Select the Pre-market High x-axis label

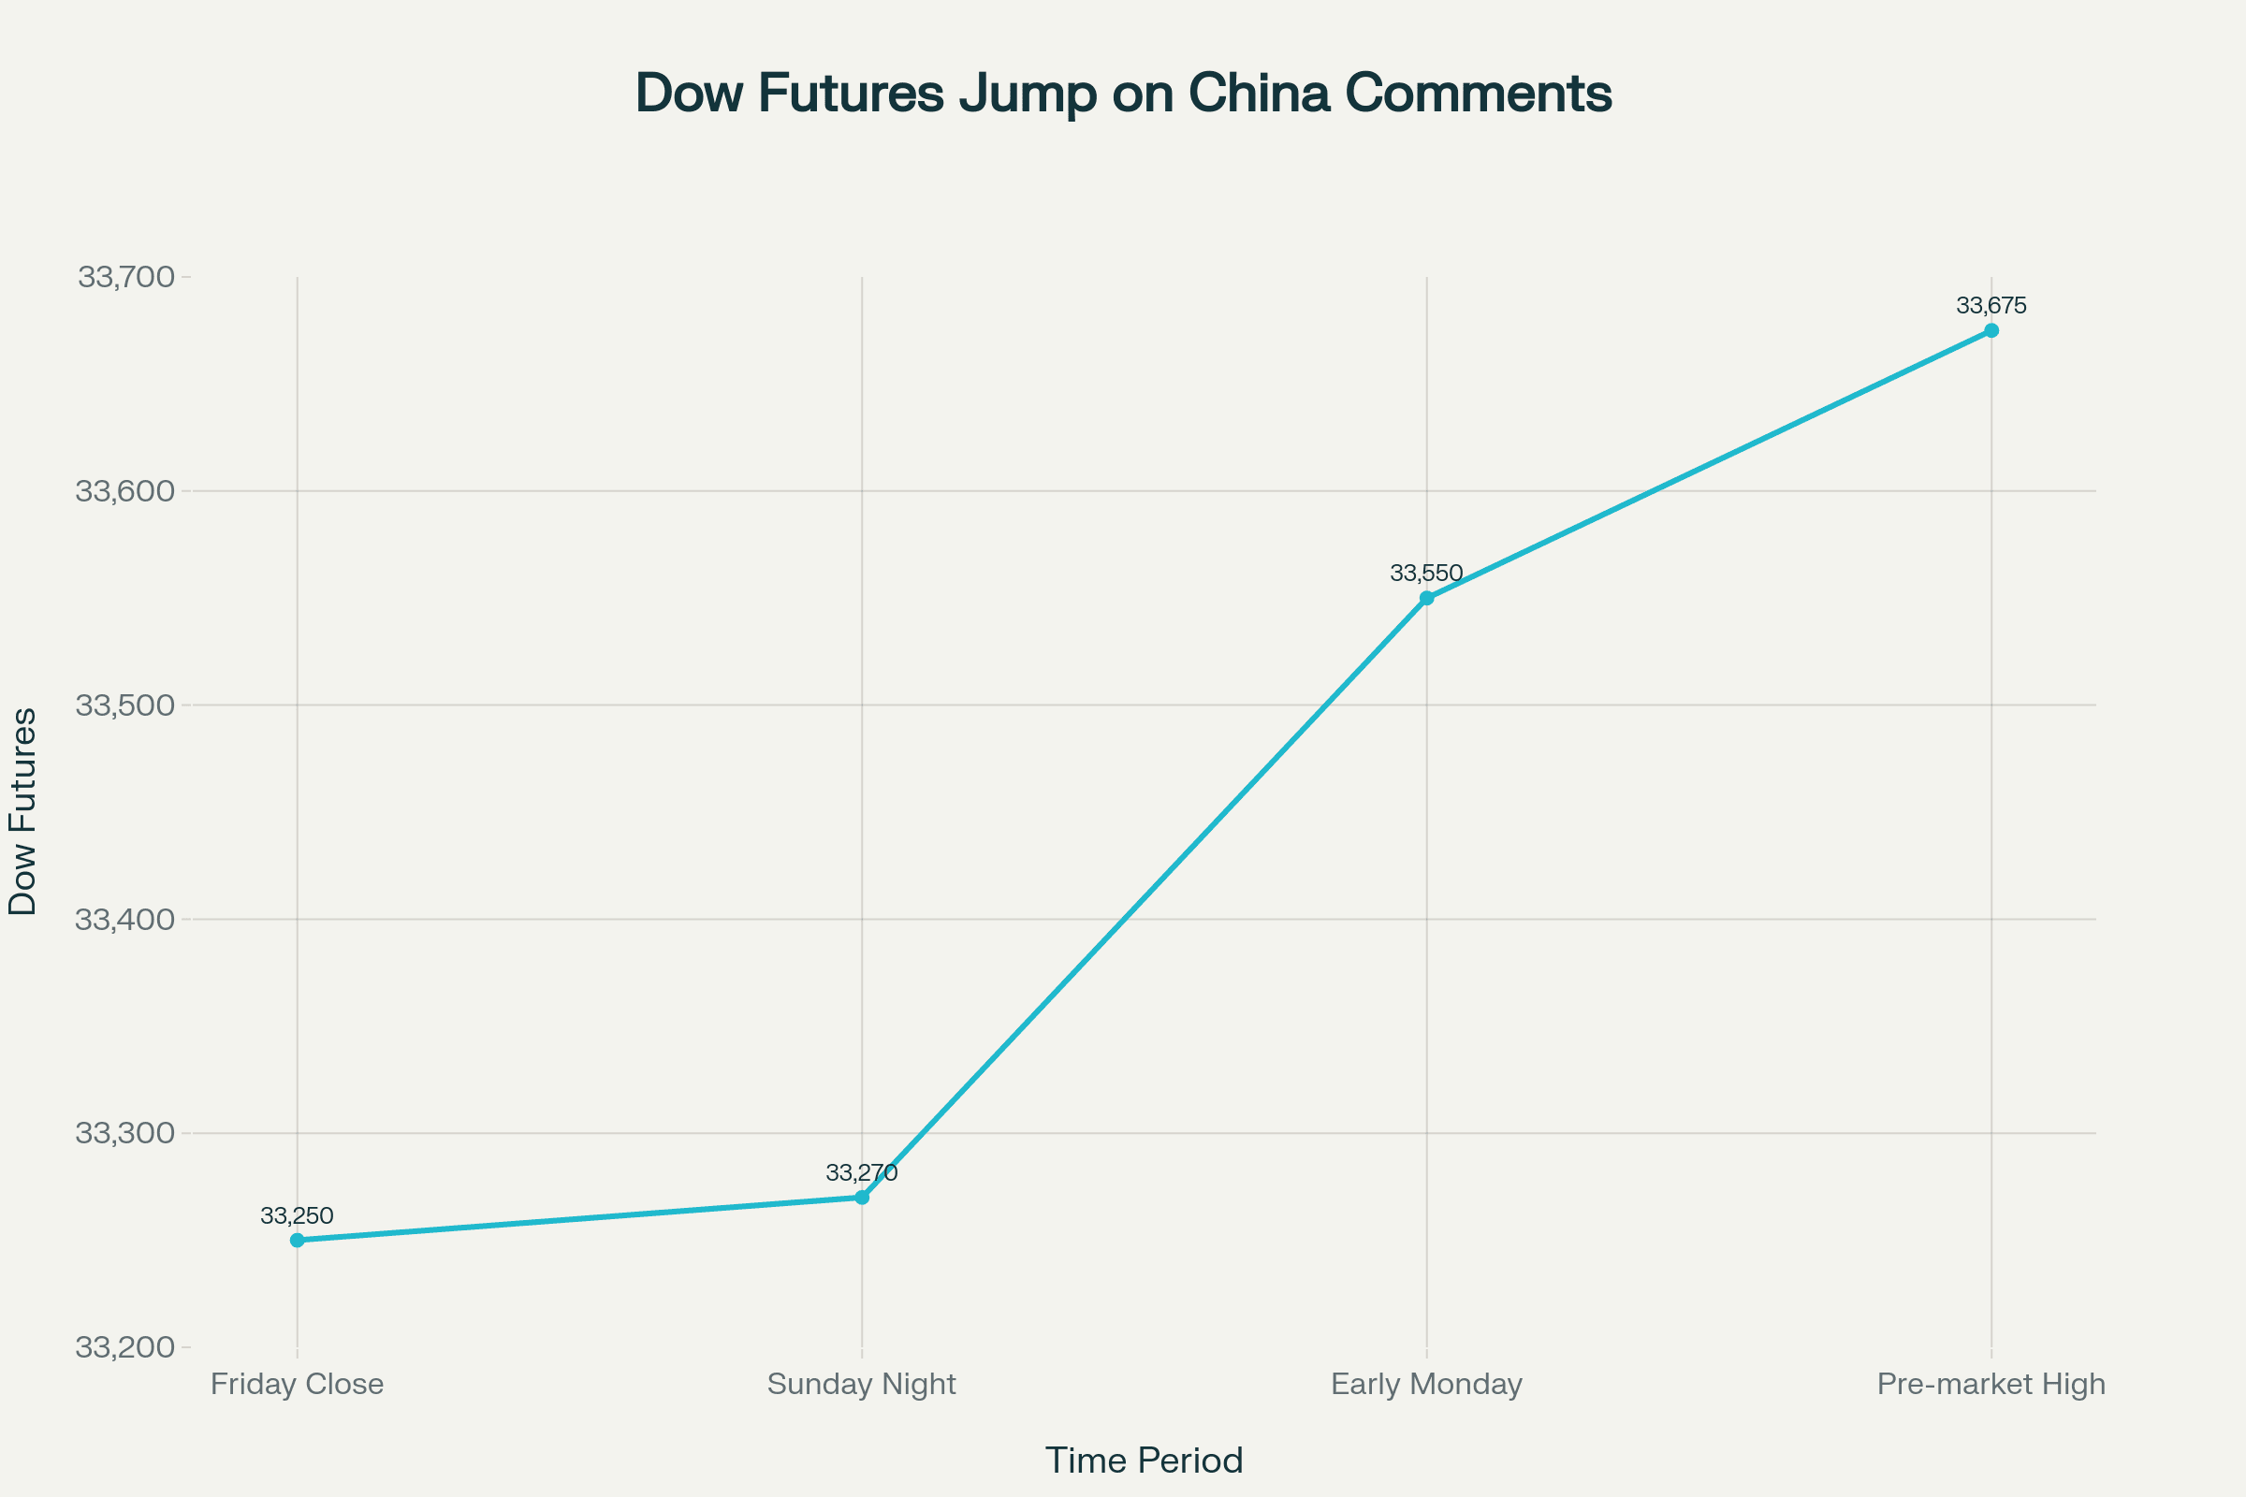(1991, 1385)
